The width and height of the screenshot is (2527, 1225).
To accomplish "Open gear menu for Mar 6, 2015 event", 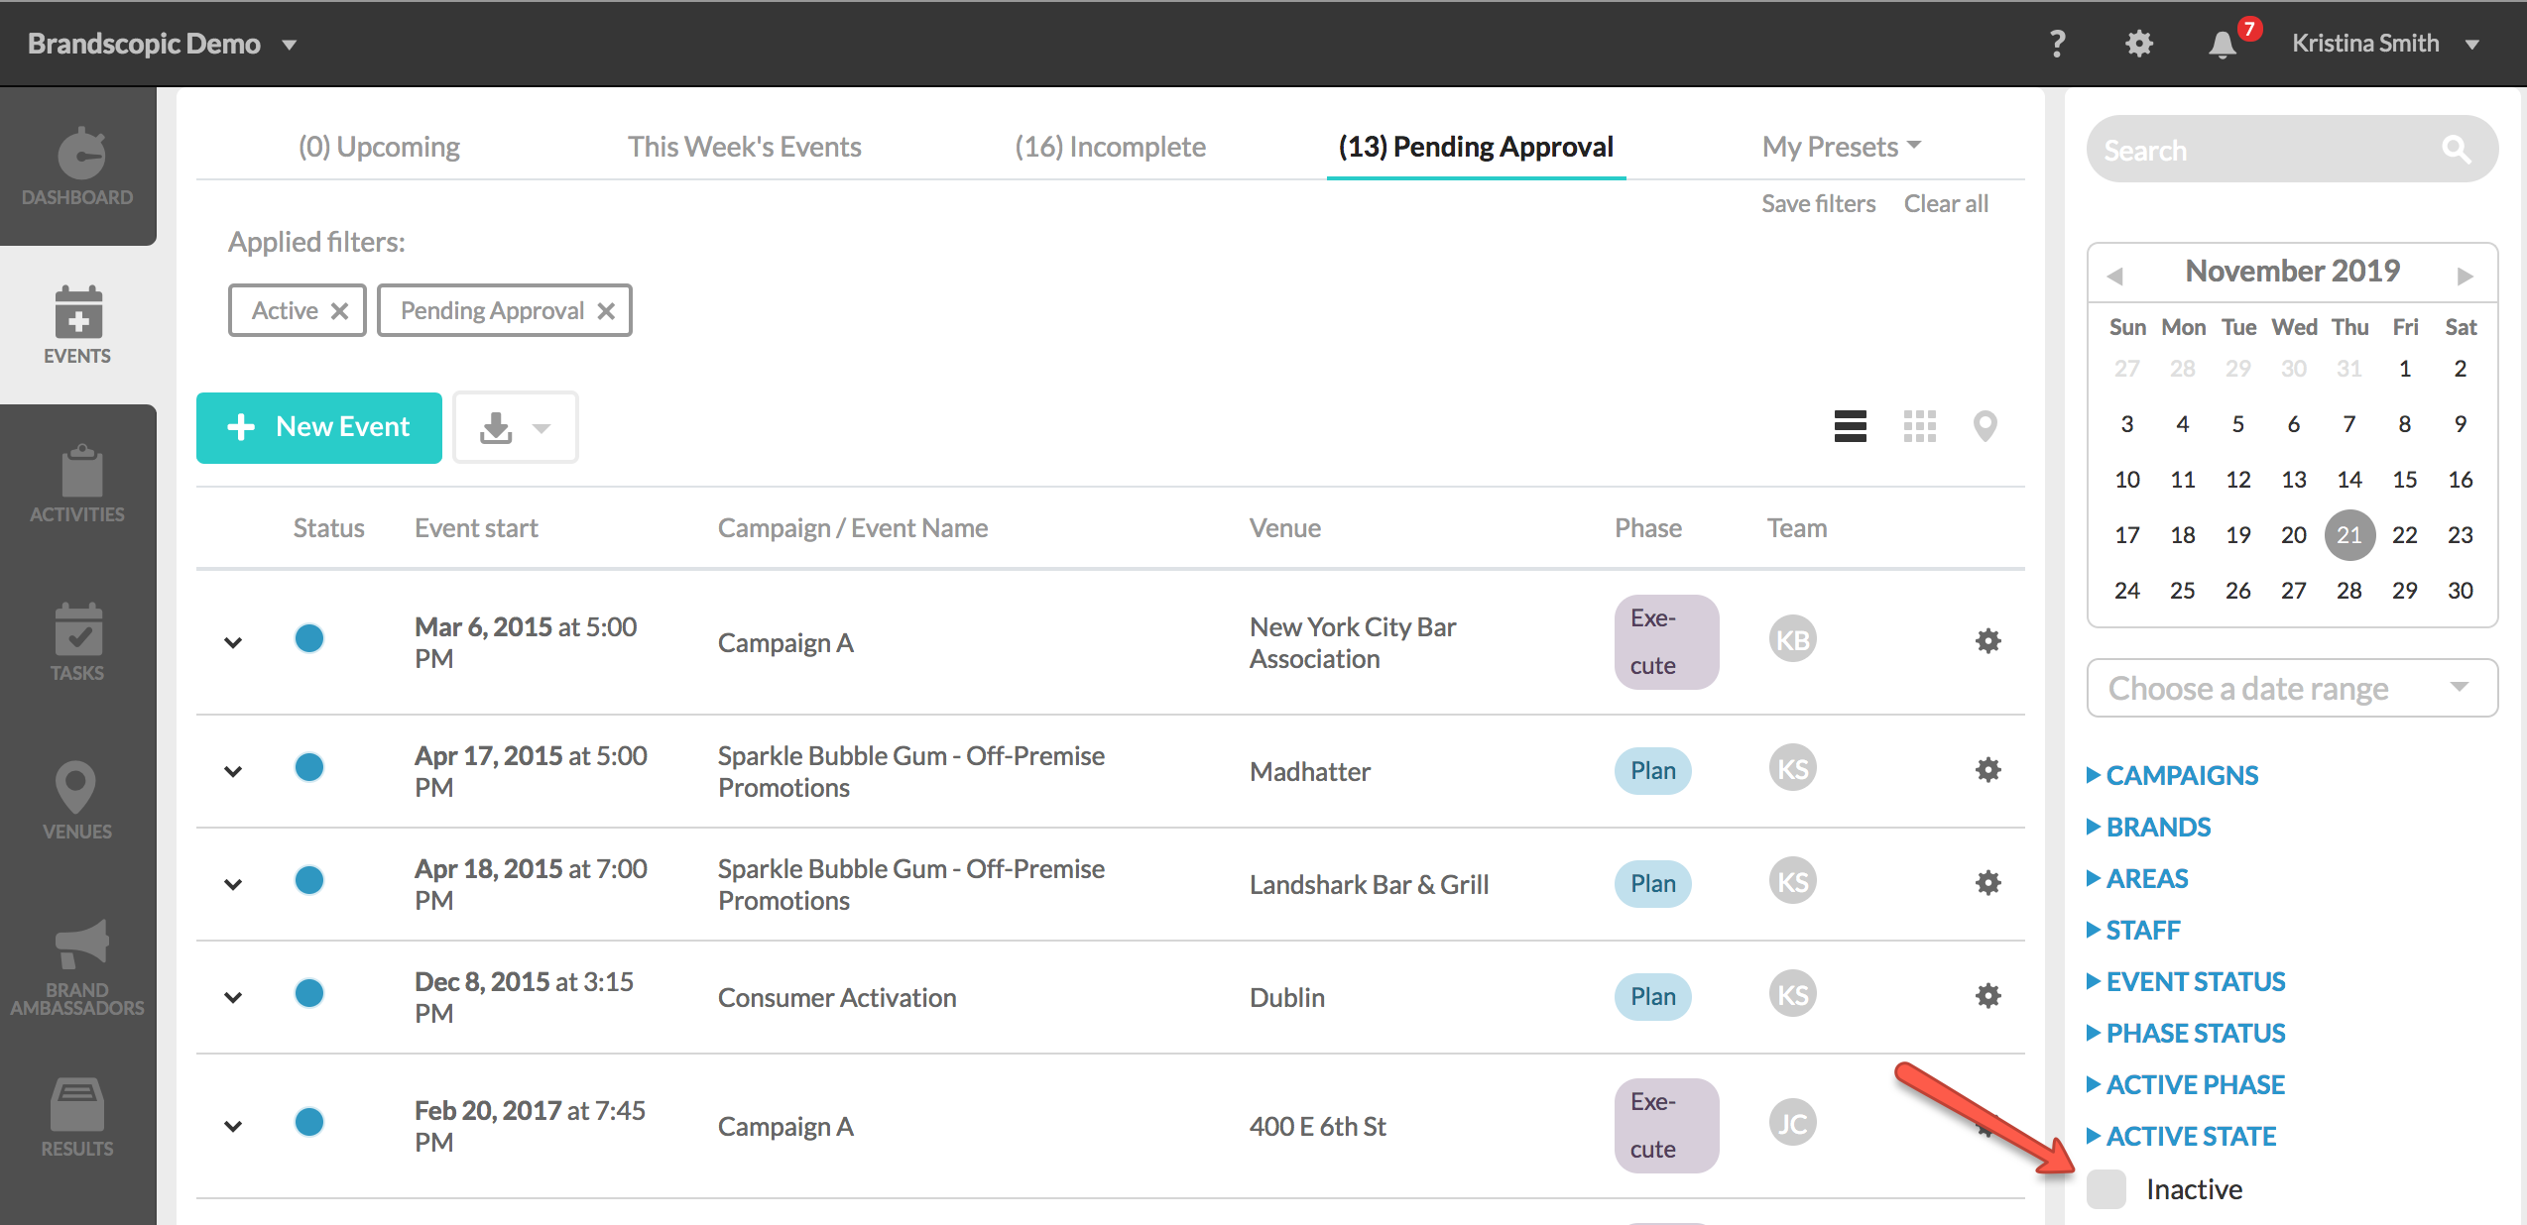I will click(1987, 641).
